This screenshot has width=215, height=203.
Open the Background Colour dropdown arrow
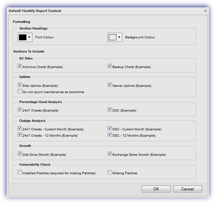tap(119, 37)
